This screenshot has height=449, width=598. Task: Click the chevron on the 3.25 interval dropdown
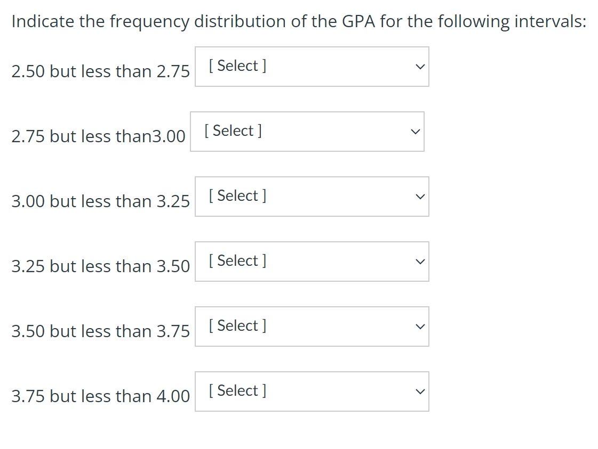420,261
